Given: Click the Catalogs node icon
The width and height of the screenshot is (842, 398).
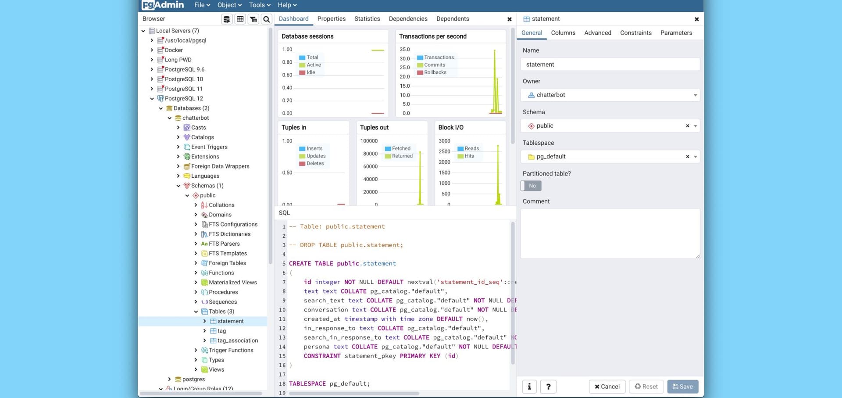Looking at the screenshot, I should click(x=187, y=137).
